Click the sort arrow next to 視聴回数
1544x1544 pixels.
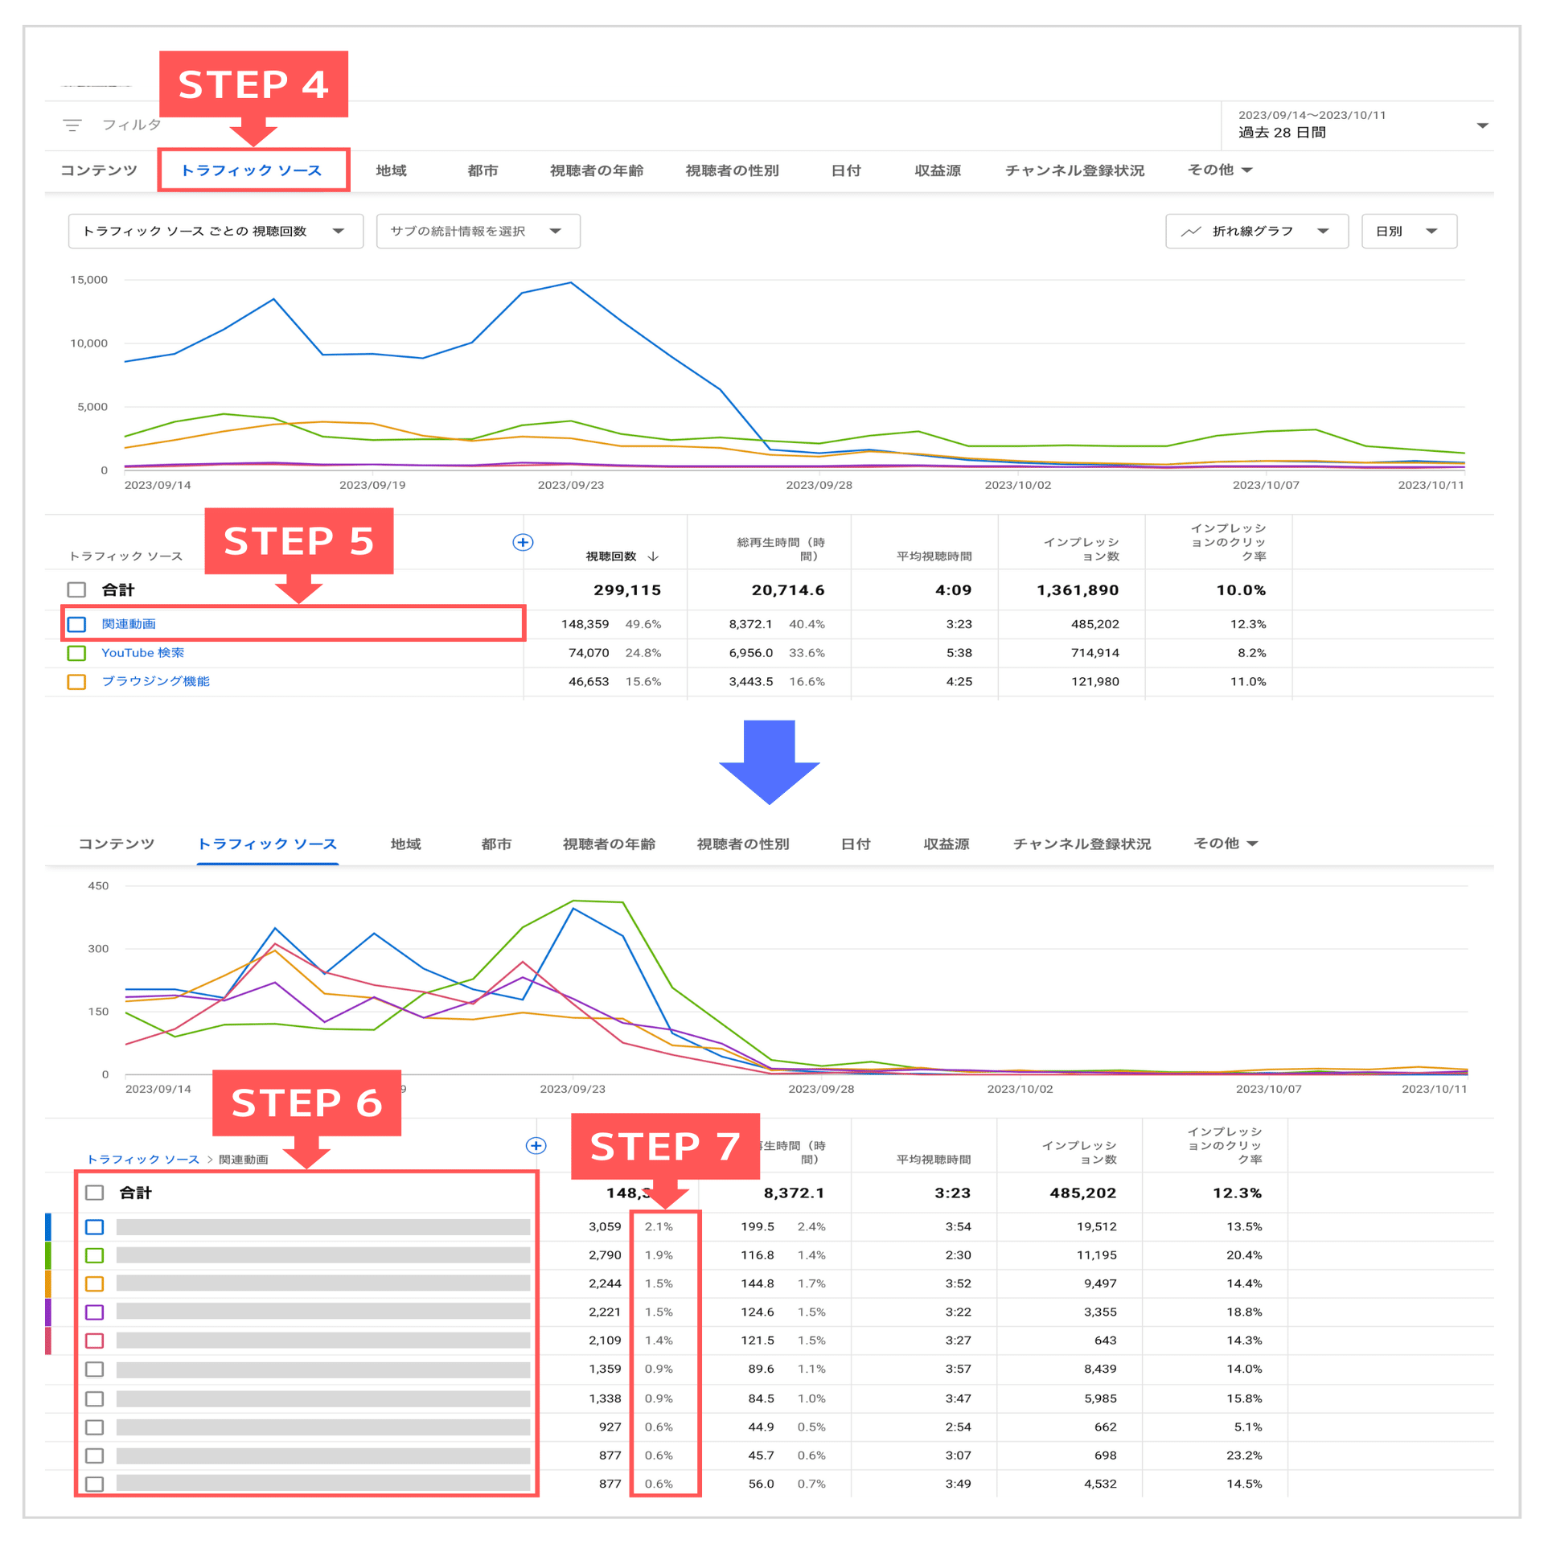click(x=653, y=556)
